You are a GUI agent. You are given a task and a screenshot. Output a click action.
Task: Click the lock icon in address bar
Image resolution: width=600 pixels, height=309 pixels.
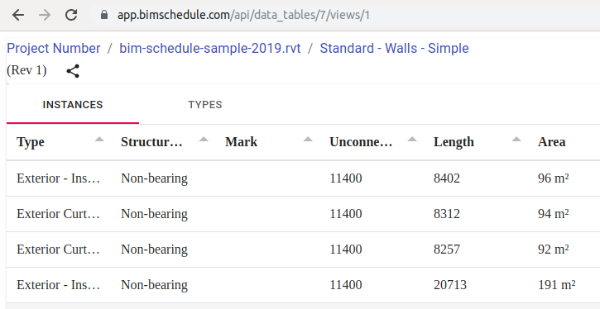[x=103, y=15]
